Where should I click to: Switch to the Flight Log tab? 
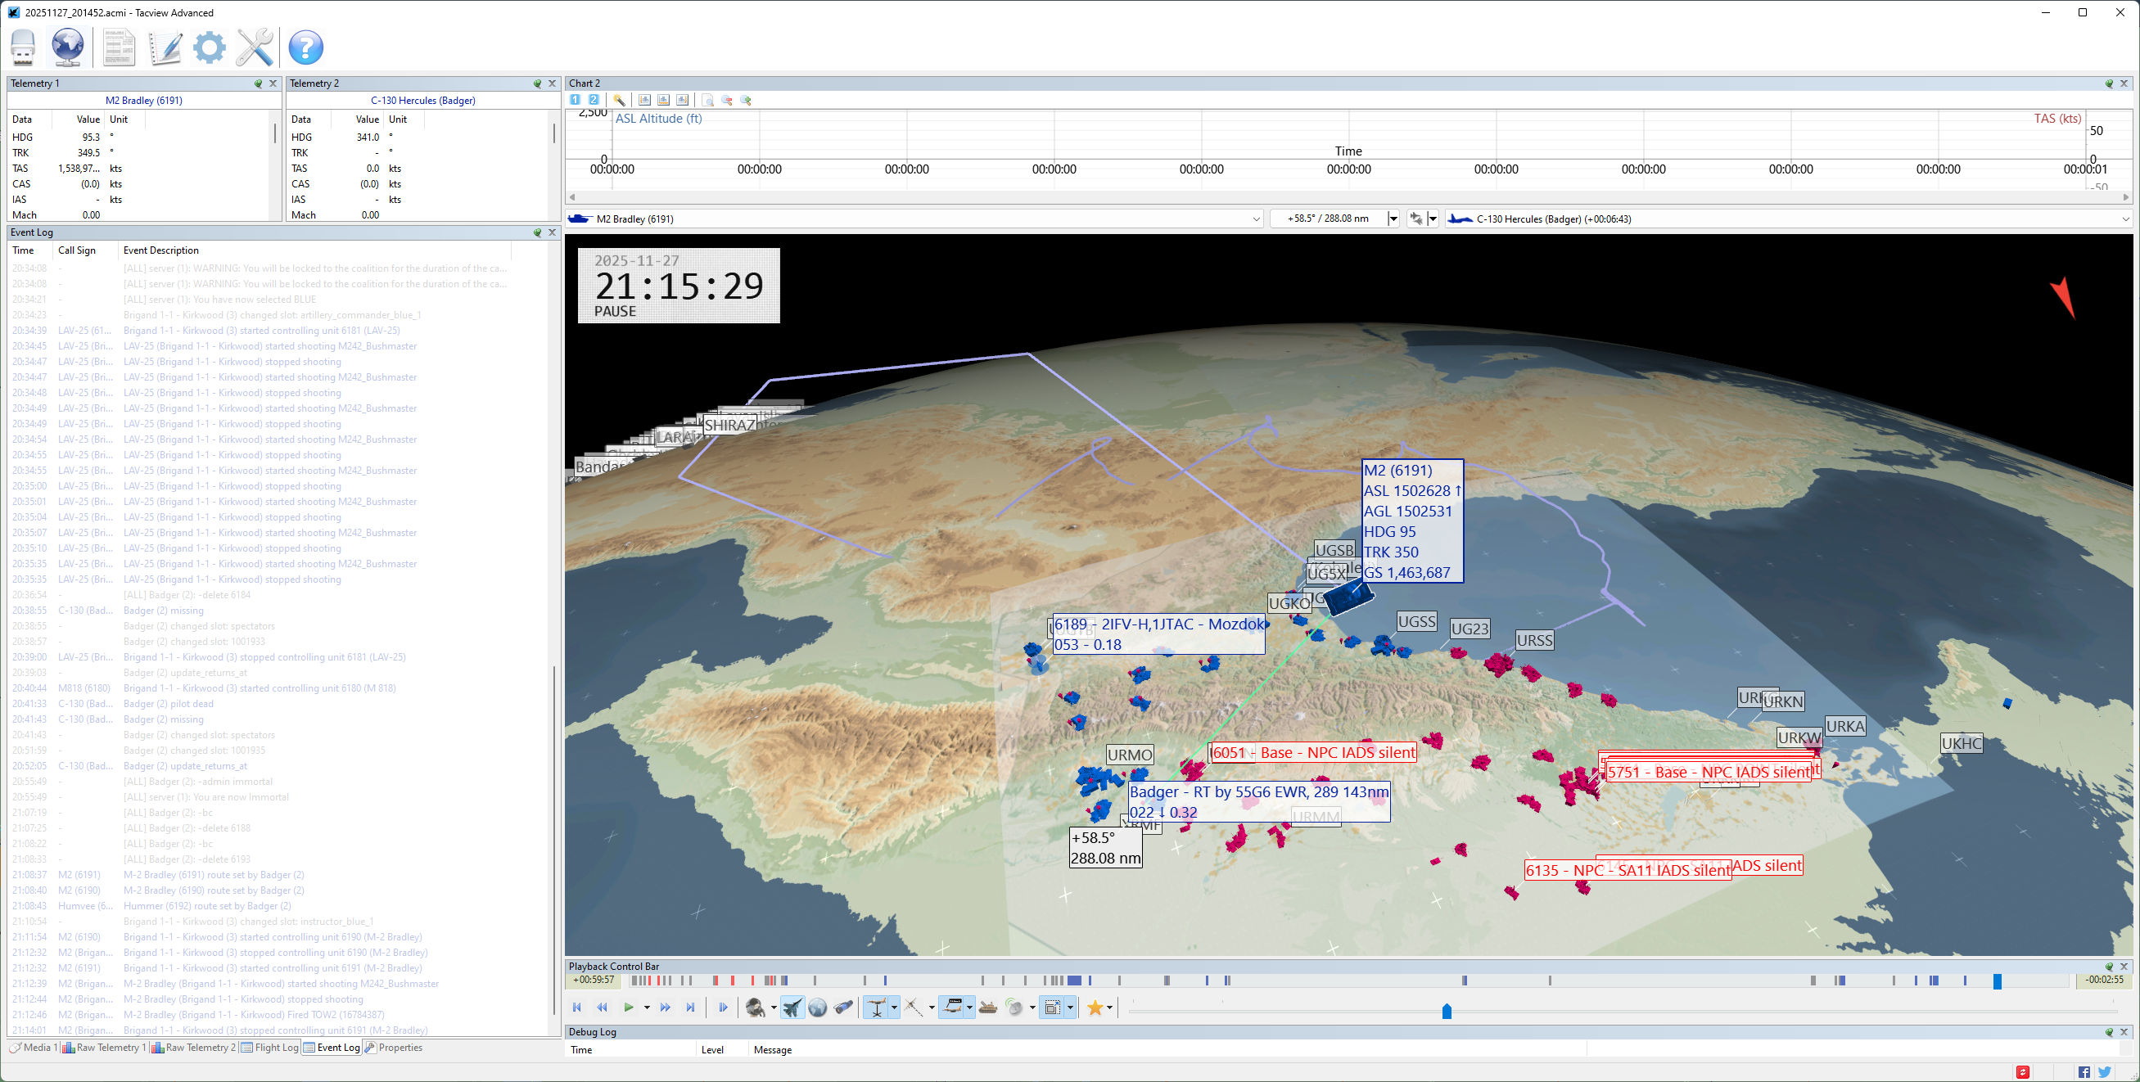tap(270, 1047)
